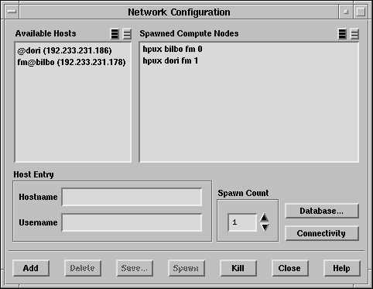Decrease Spawn Count with the down arrow
This screenshot has height=289, width=373.
click(265, 227)
